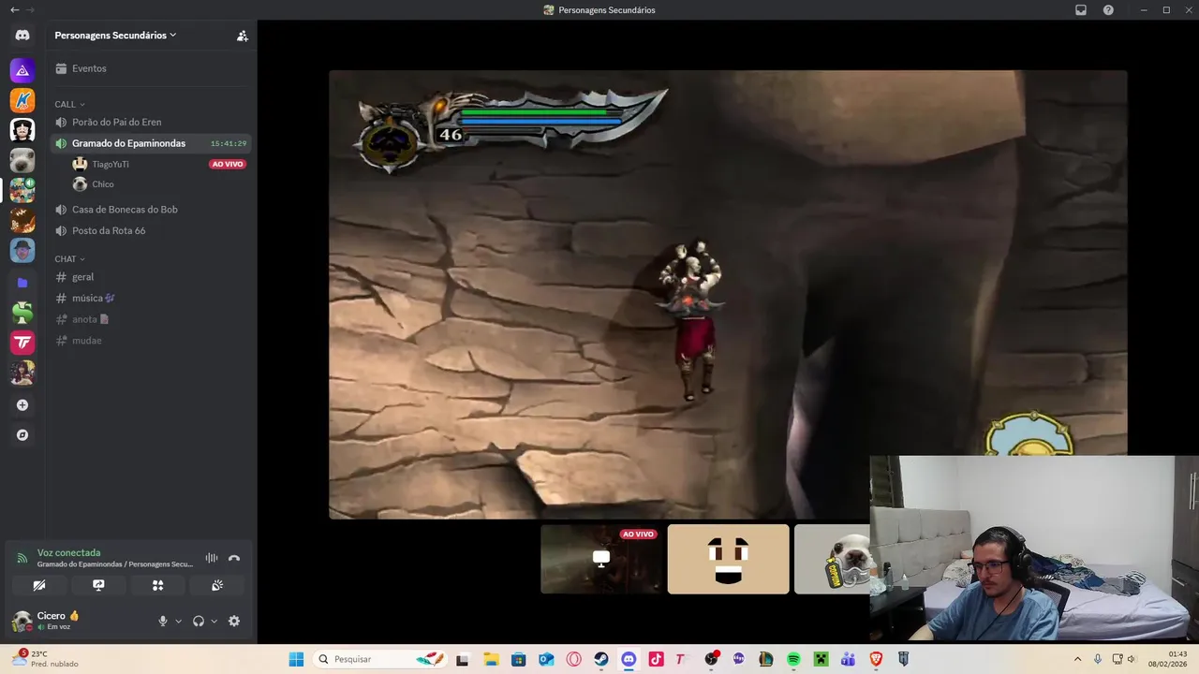Open TiagoYuTi user in voice list

(x=111, y=164)
